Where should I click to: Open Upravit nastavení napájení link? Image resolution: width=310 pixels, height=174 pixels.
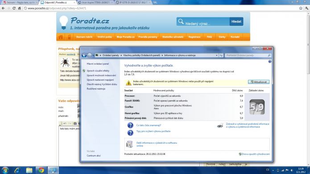click(100, 80)
